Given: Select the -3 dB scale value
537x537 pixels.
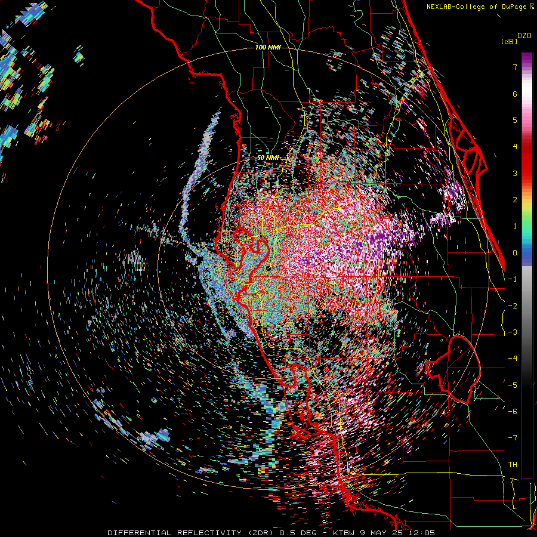Looking at the screenshot, I should click(513, 332).
